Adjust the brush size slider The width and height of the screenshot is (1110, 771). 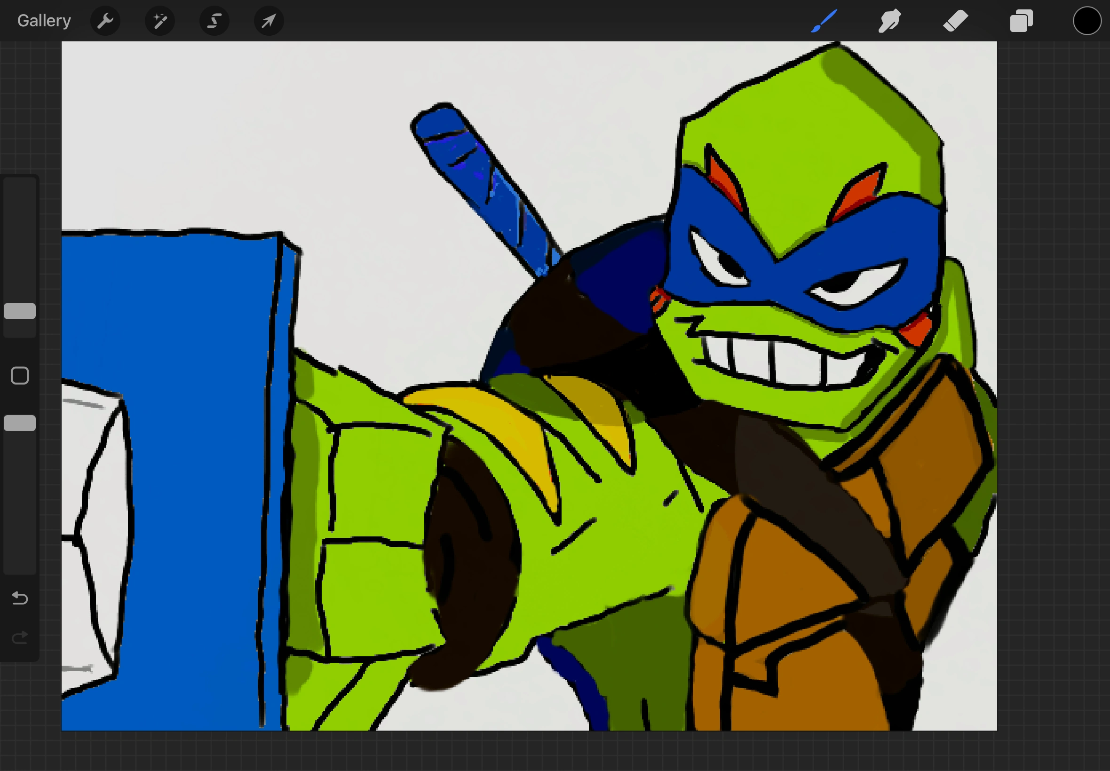tap(20, 312)
